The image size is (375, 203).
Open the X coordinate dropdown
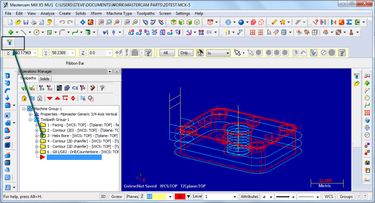click(35, 53)
